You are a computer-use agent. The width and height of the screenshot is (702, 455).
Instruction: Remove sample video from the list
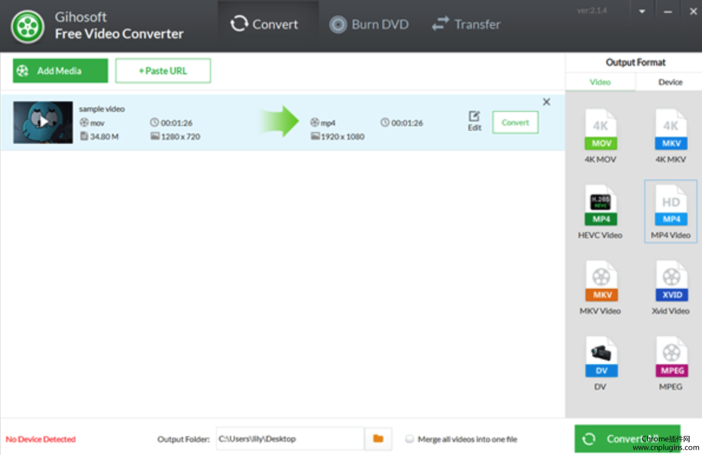[546, 102]
